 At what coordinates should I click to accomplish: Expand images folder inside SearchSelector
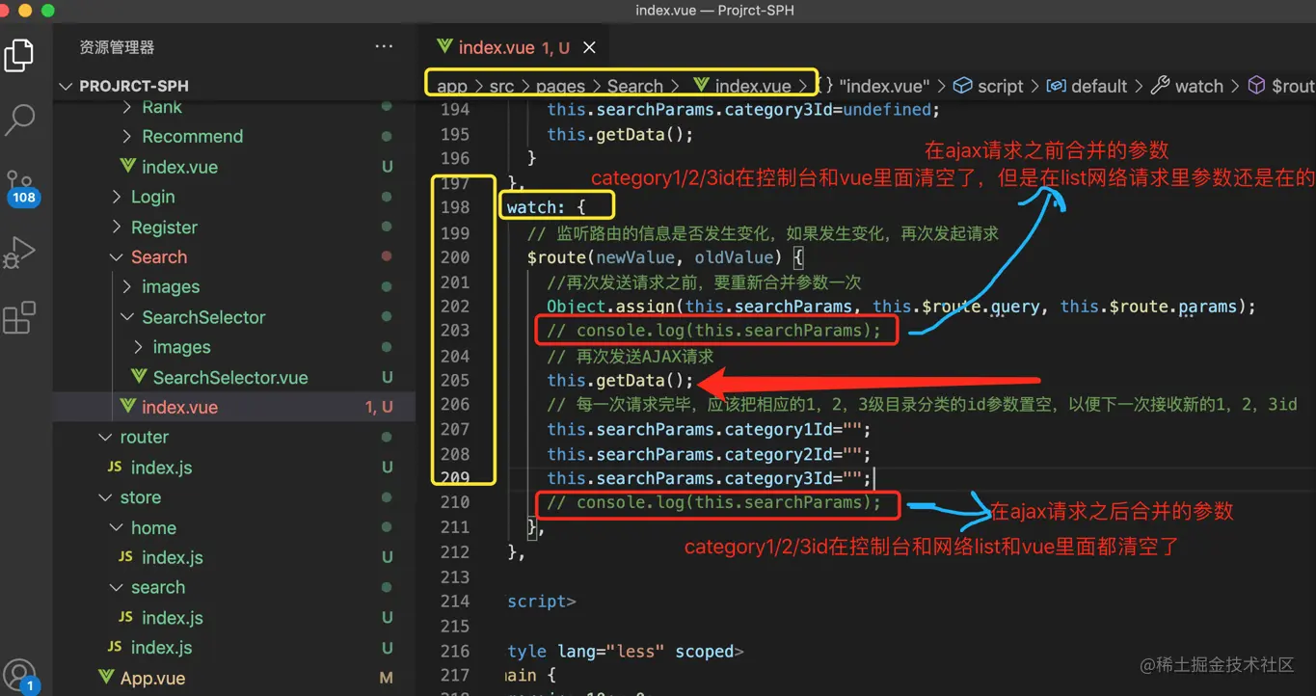click(x=139, y=347)
